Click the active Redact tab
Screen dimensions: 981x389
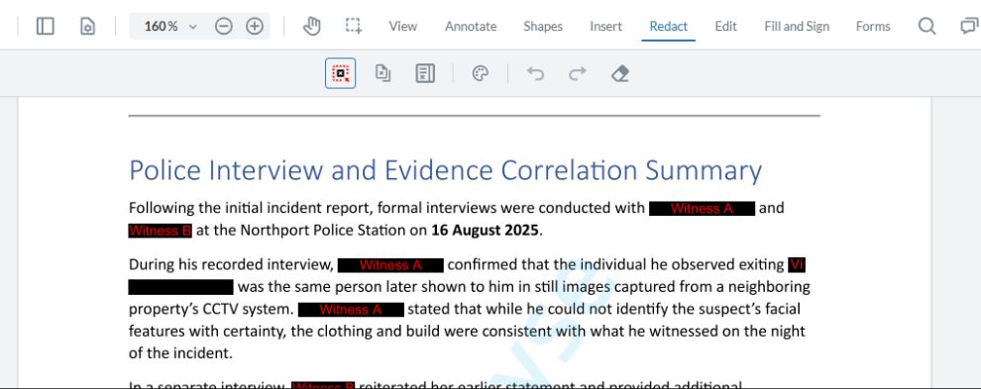click(x=668, y=27)
